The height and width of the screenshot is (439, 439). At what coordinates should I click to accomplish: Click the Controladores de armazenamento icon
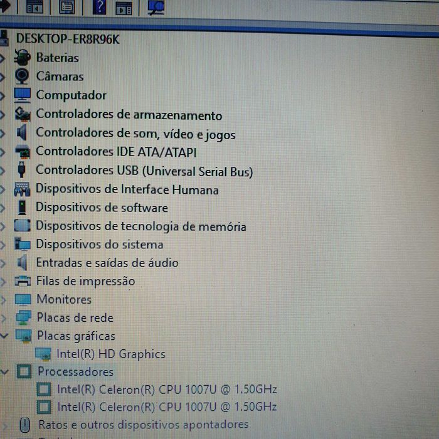[22, 114]
